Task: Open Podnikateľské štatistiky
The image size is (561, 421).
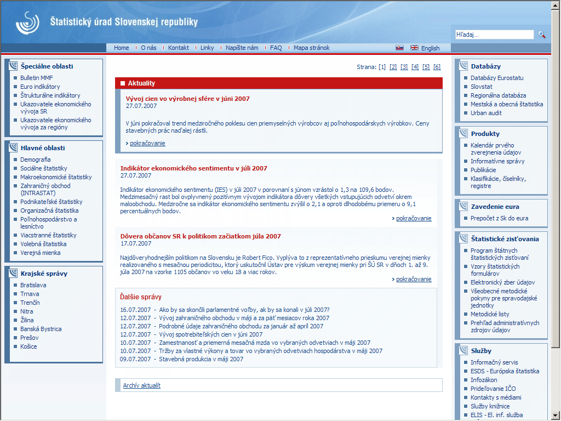Action: 51,202
